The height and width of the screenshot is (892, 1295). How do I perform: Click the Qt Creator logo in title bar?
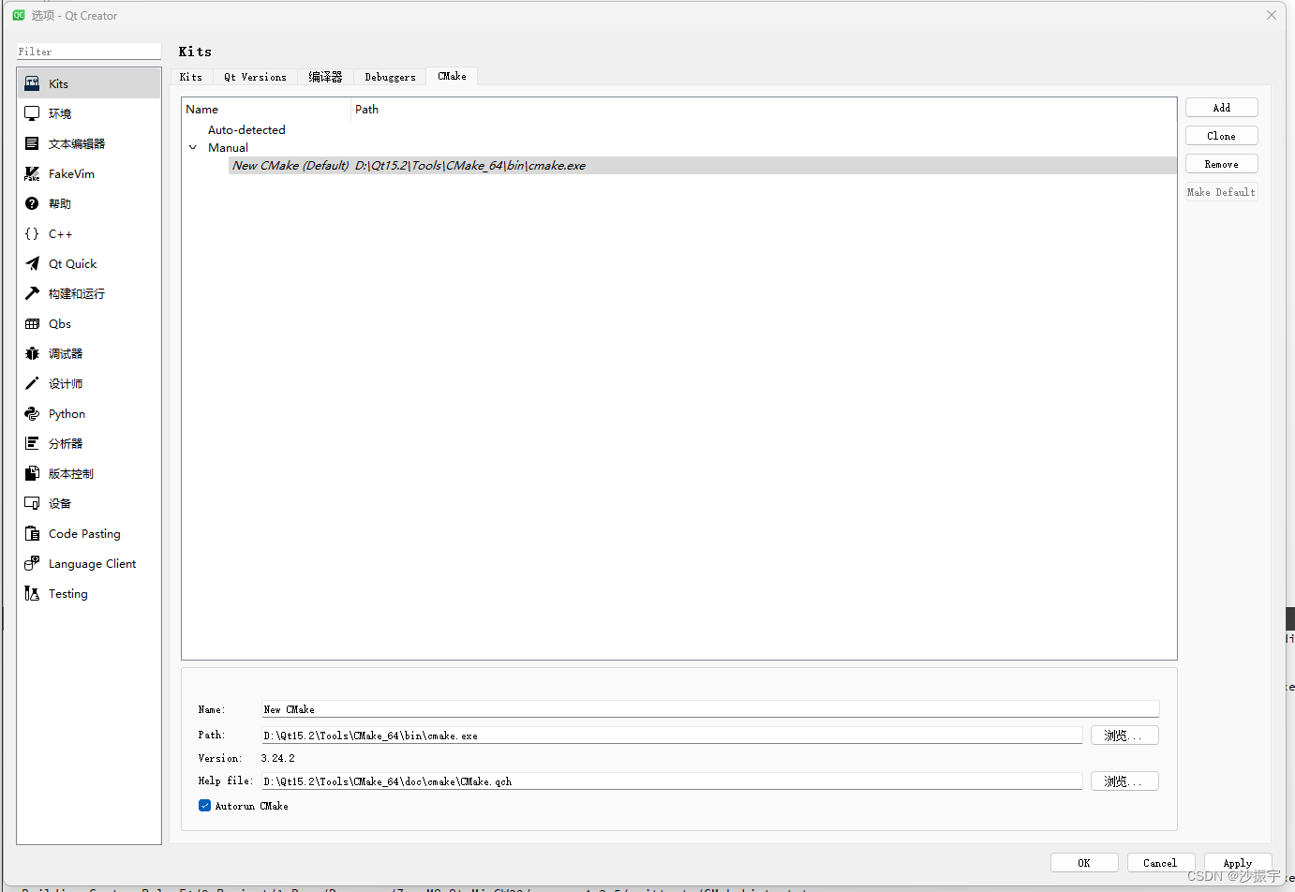[19, 15]
